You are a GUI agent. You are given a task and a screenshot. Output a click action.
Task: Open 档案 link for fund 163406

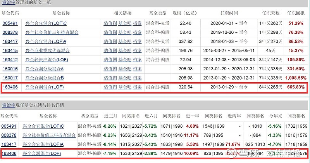click(137, 87)
